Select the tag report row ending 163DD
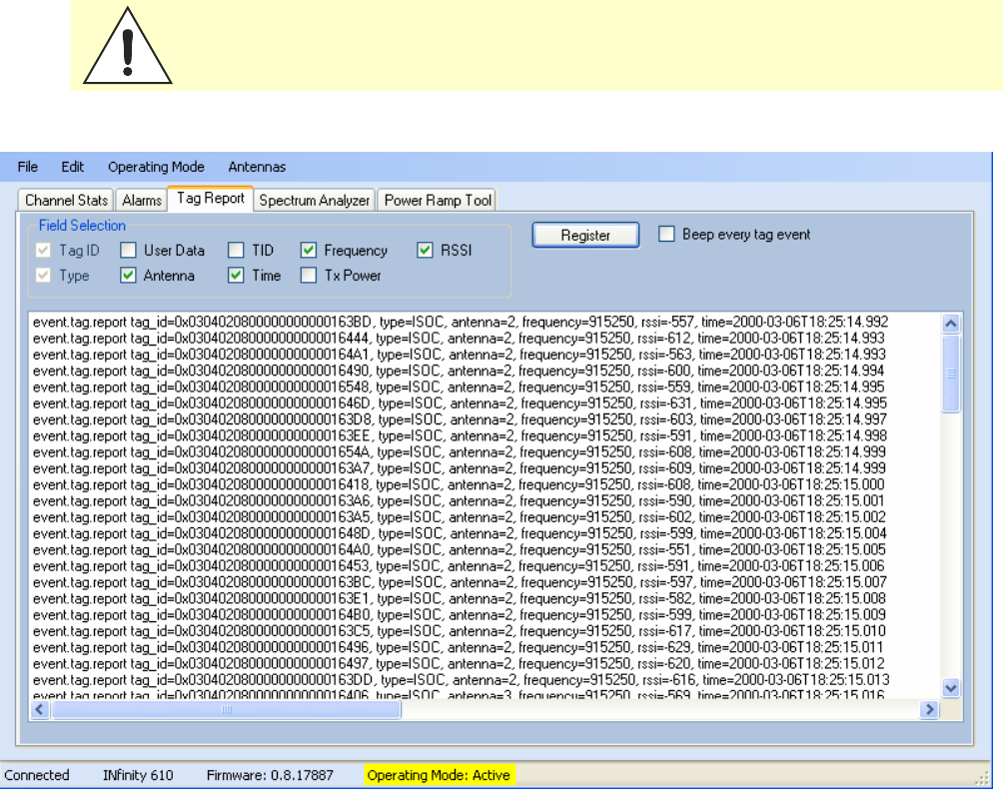This screenshot has width=1003, height=789. coord(462,680)
